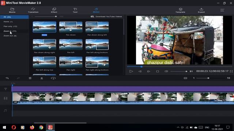Click the ENG language indicator
The height and width of the screenshot is (131, 234).
207,127
